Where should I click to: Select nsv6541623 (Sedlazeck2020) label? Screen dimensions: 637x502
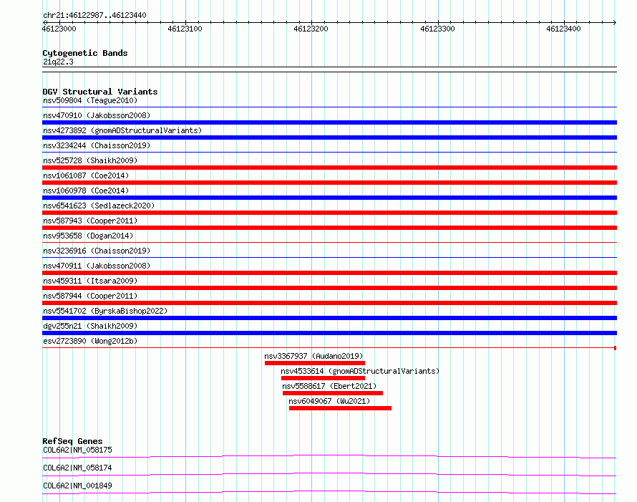99,206
